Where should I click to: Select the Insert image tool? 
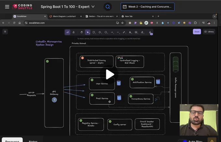click(x=136, y=32)
